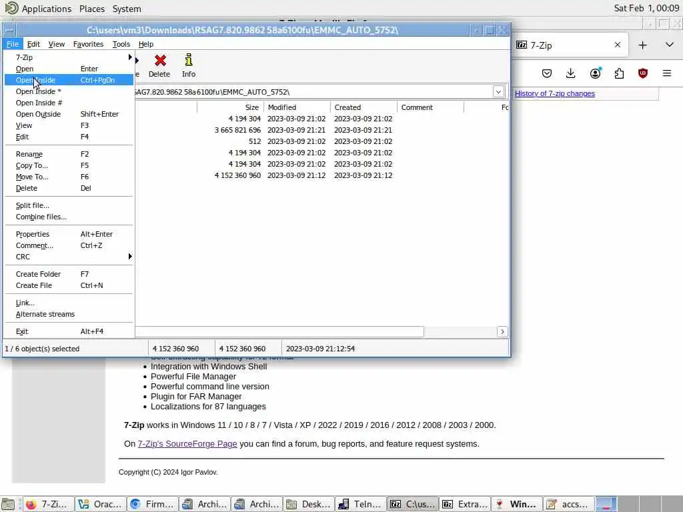Choose Create Folder menu entry
This screenshot has height=512, width=683.
[69, 274]
